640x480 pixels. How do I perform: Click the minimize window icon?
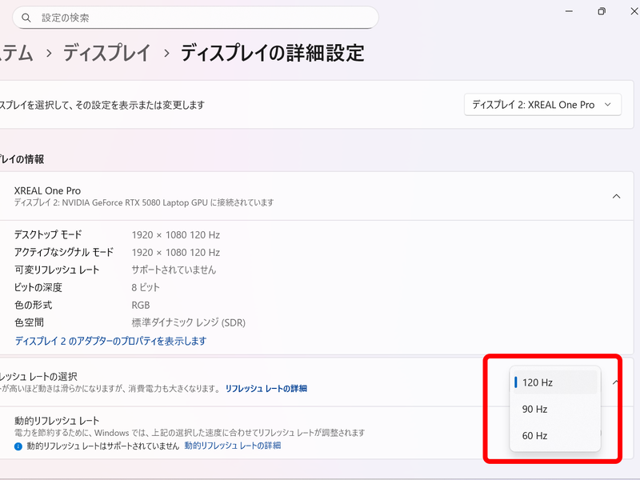(x=569, y=11)
